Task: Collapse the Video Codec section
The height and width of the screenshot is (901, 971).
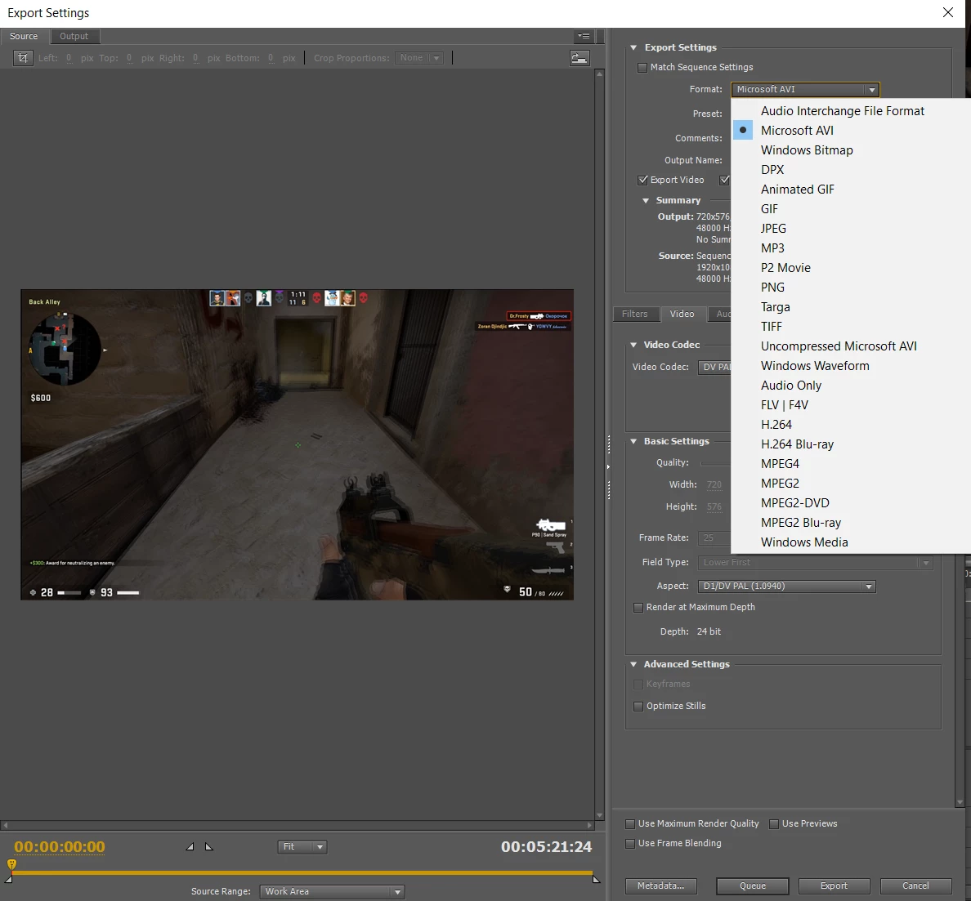Action: coord(633,345)
